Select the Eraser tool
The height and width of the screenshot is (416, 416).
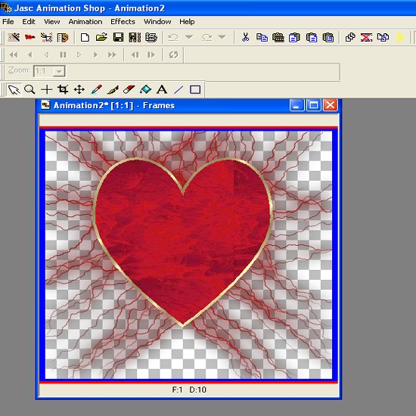pos(129,89)
